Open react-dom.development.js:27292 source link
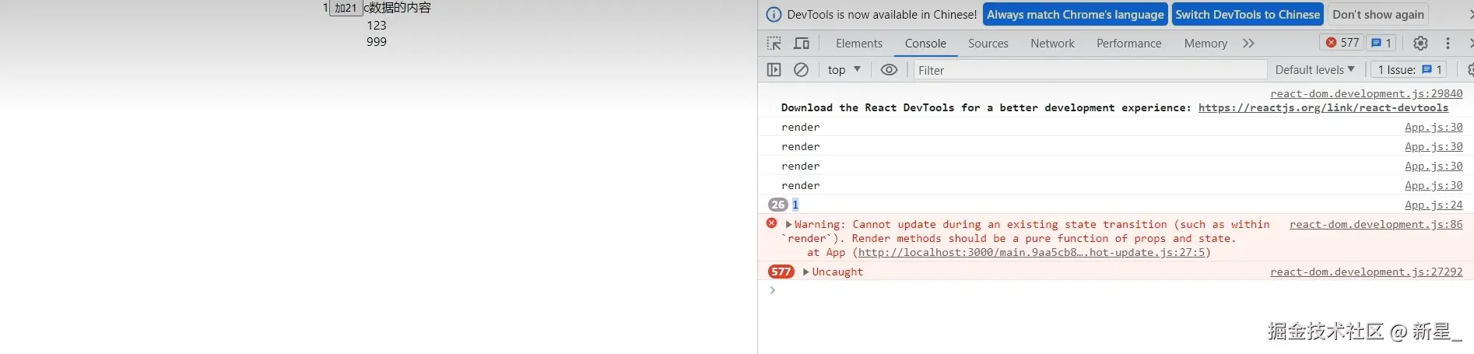The width and height of the screenshot is (1474, 354). tap(1367, 272)
